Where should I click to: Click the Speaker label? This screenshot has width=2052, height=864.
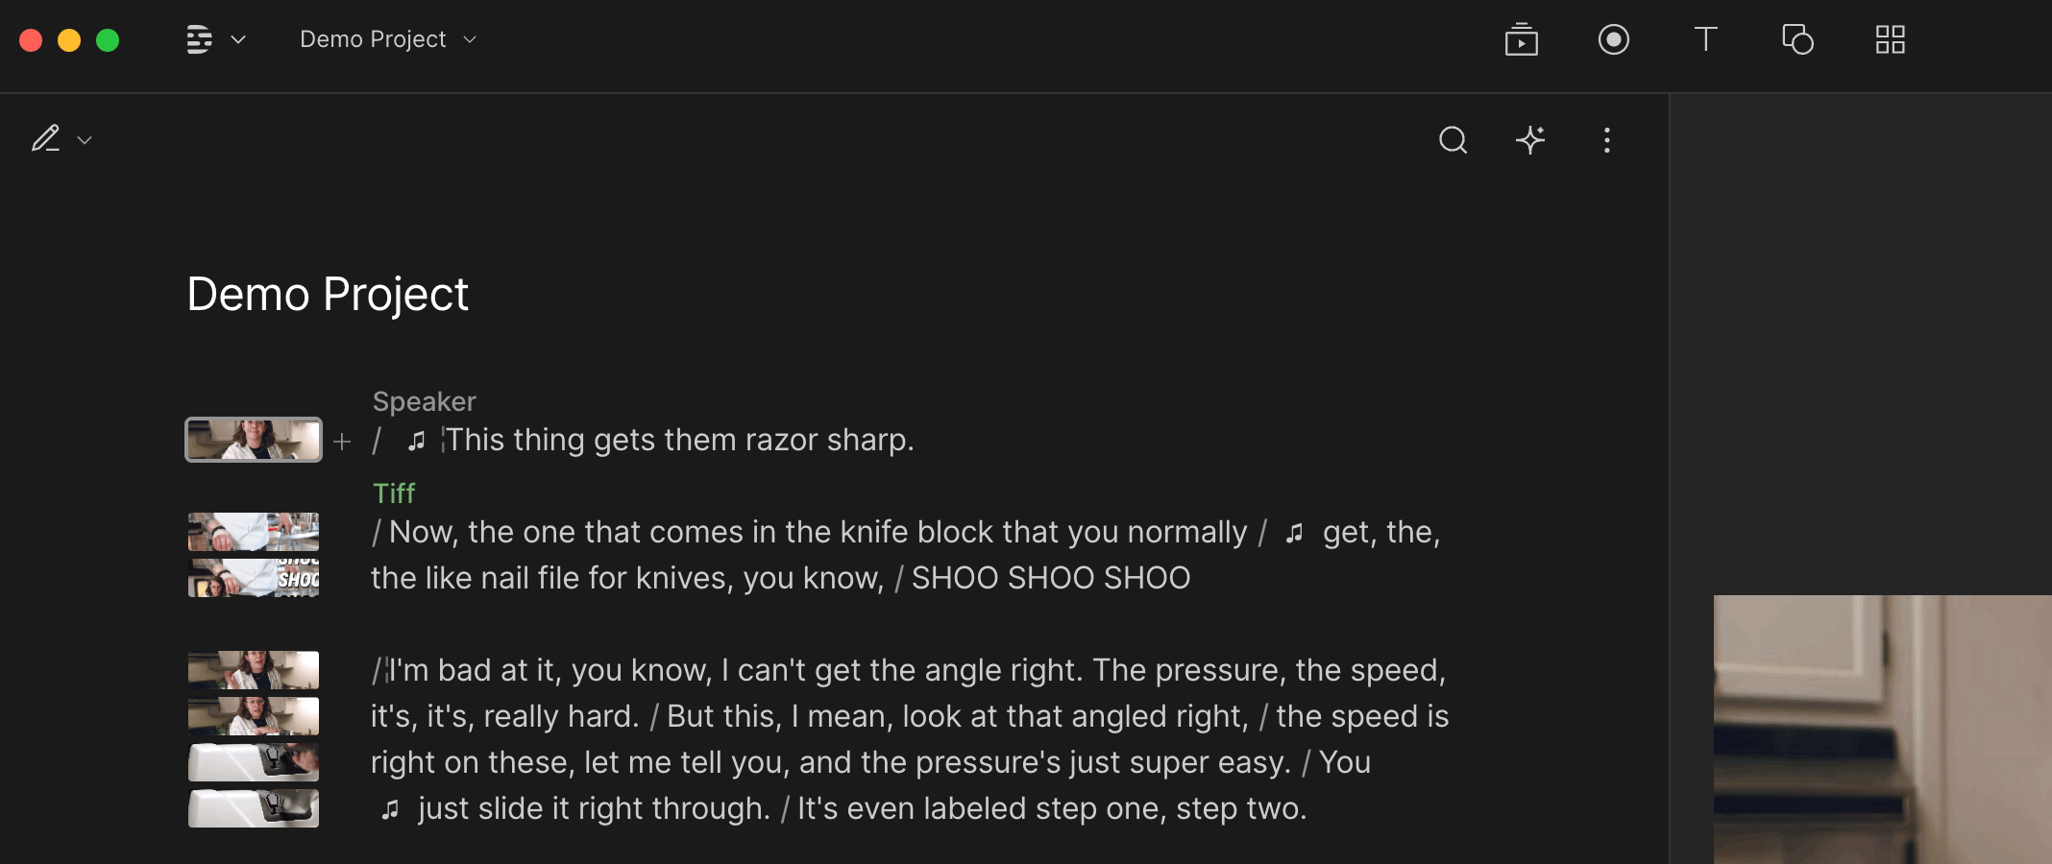pos(424,401)
